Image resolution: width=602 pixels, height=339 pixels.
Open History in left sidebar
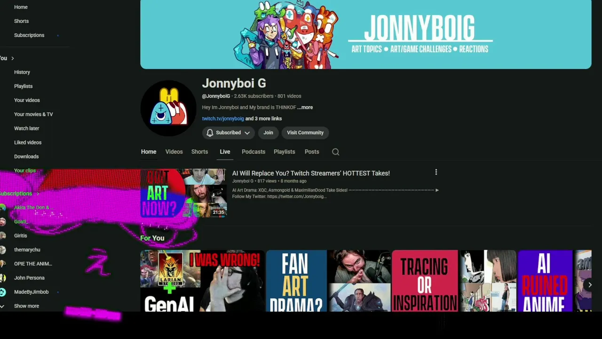coord(22,72)
